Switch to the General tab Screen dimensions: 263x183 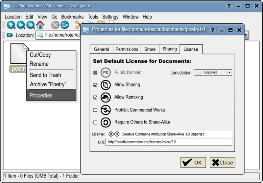pos(101,49)
